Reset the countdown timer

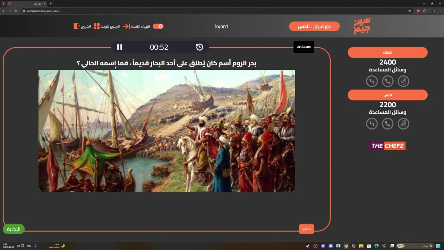coord(199,47)
